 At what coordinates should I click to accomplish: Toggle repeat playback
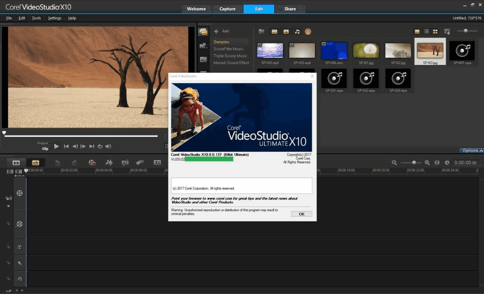(100, 146)
